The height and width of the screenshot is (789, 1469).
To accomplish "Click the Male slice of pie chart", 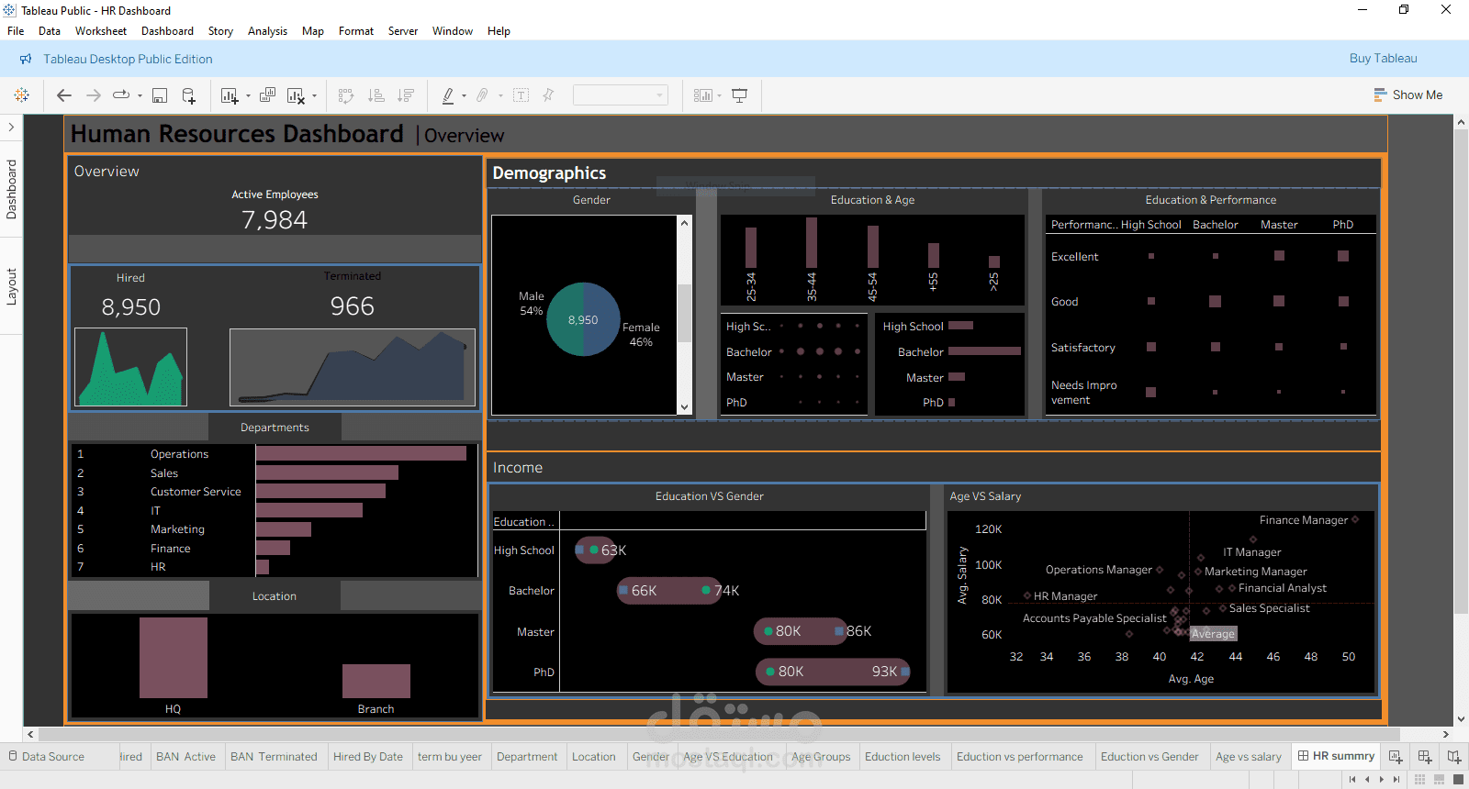I will 565,319.
